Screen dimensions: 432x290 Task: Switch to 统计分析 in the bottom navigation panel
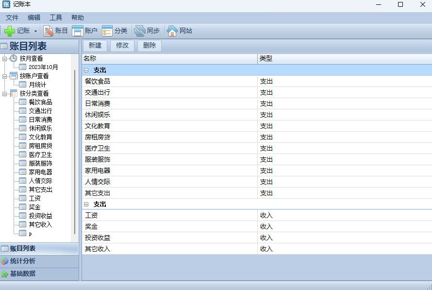[x=22, y=261]
